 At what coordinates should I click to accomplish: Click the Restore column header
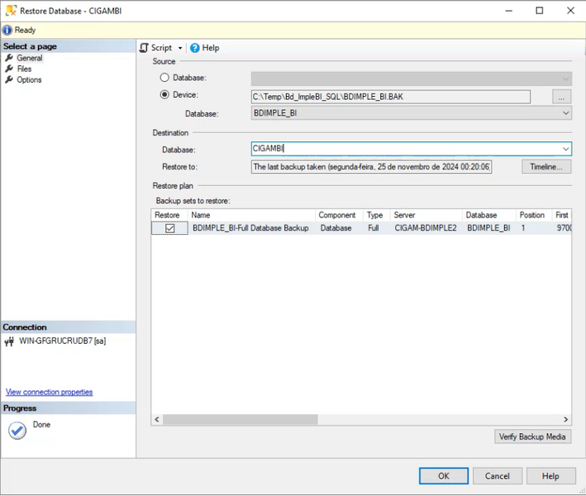coord(169,215)
